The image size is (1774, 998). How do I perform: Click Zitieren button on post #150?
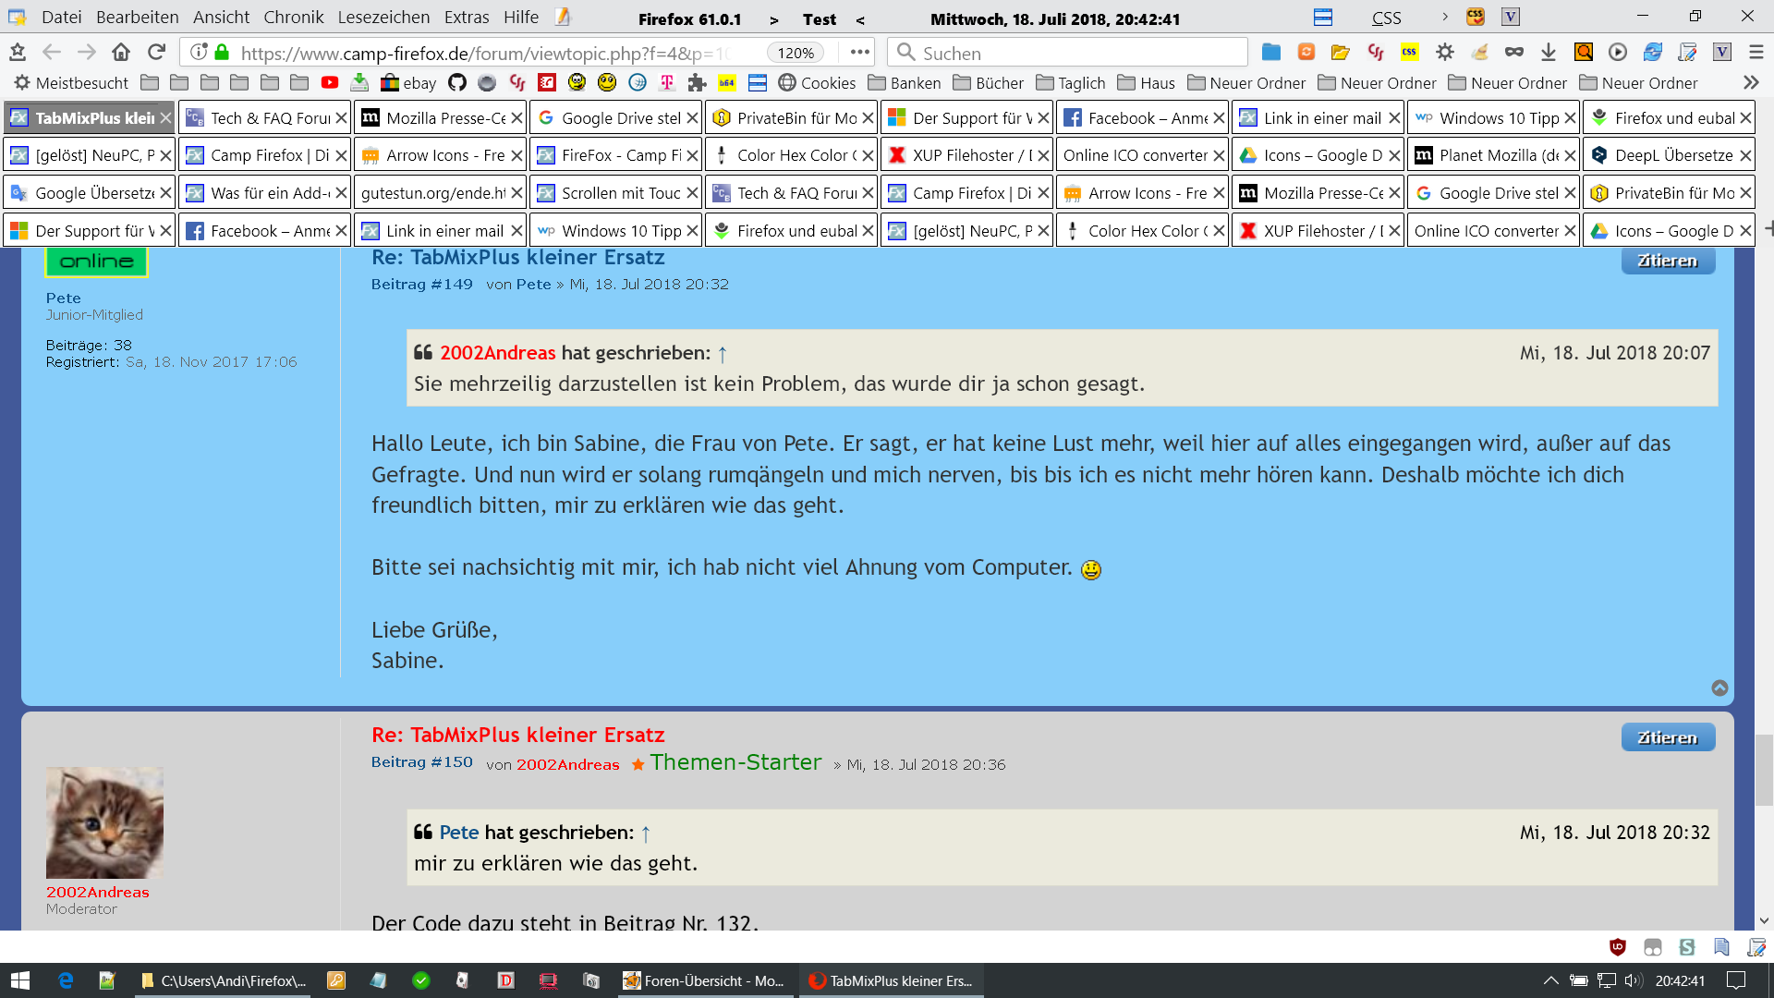(x=1668, y=737)
